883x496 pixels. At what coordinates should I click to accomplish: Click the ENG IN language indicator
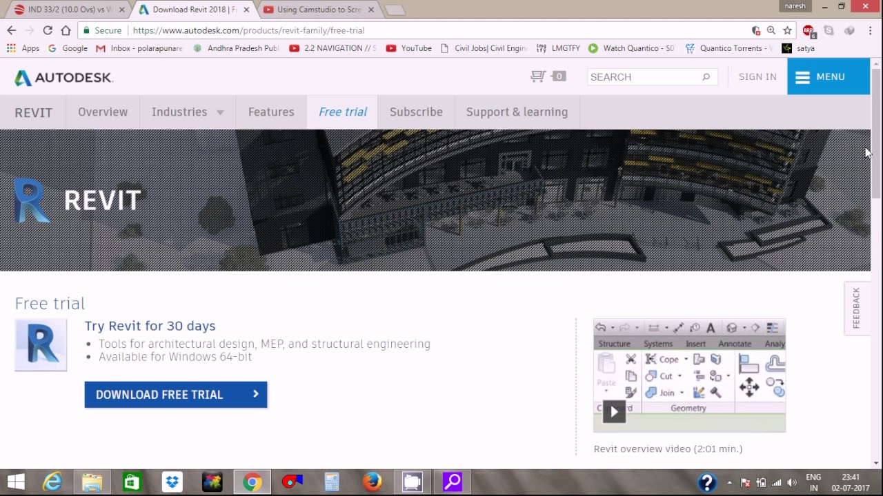click(813, 482)
